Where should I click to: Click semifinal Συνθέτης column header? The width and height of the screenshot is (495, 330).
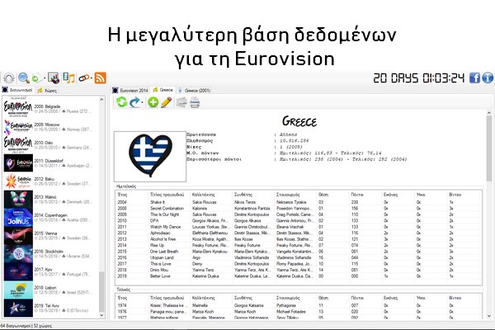coord(253,195)
